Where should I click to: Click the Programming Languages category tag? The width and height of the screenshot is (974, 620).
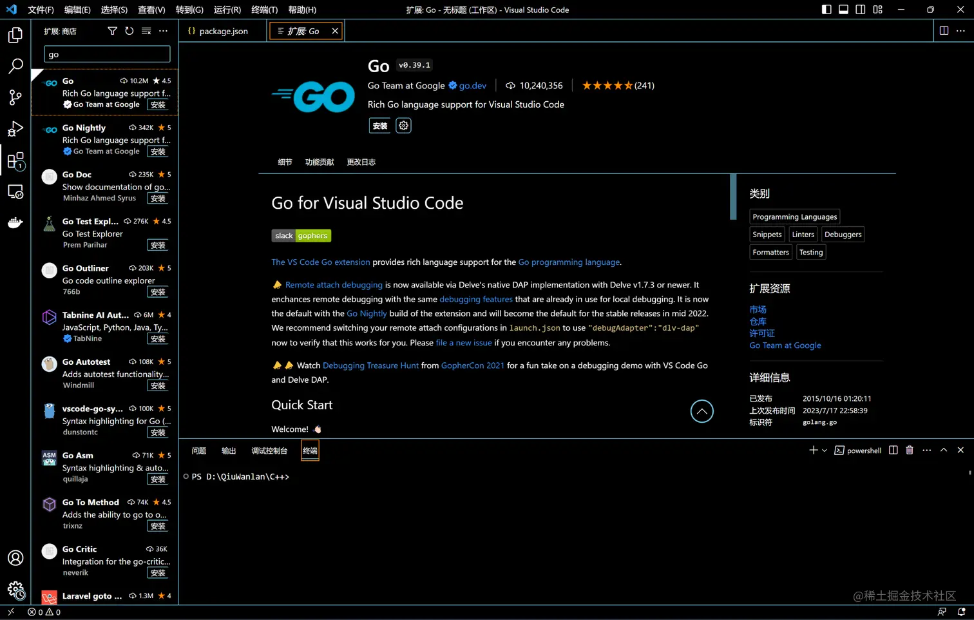coord(795,217)
